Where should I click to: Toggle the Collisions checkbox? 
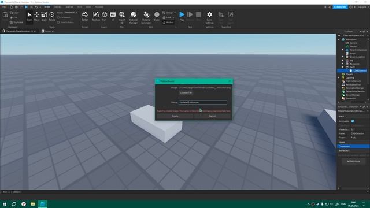58,18
